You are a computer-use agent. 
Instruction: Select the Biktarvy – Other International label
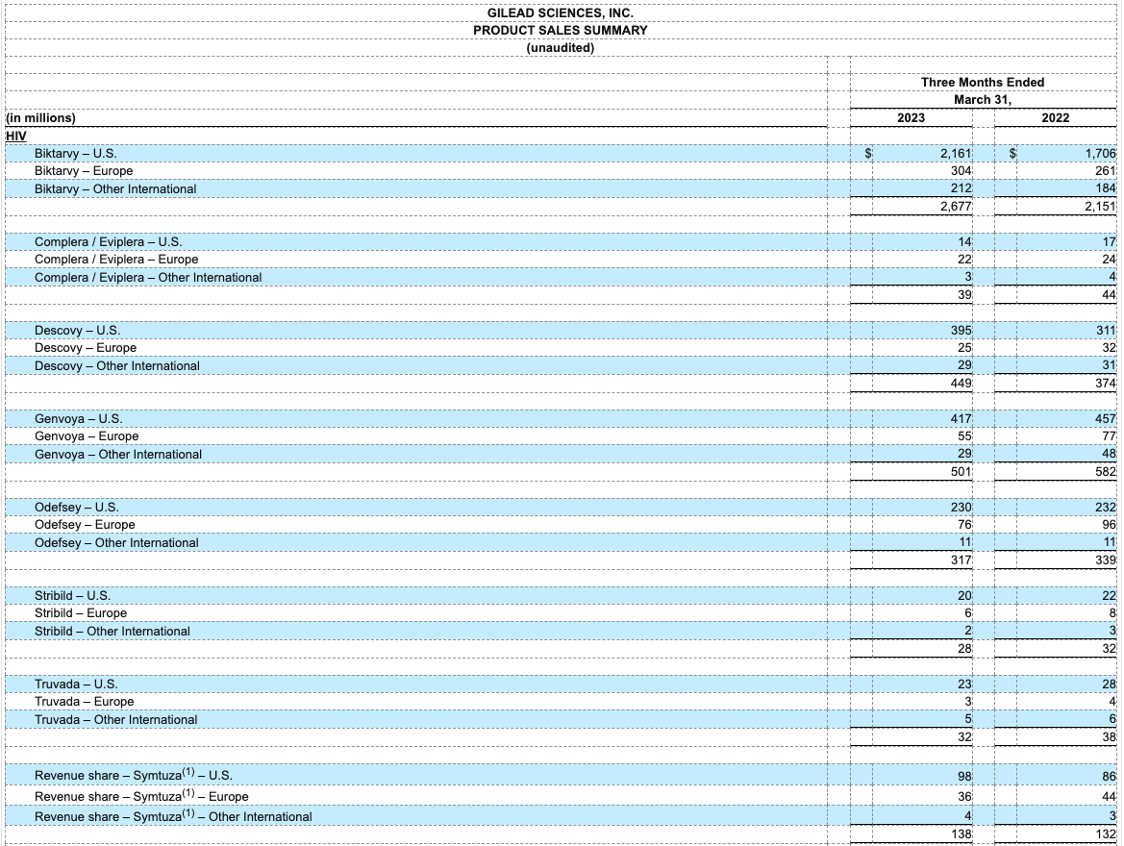coord(114,188)
